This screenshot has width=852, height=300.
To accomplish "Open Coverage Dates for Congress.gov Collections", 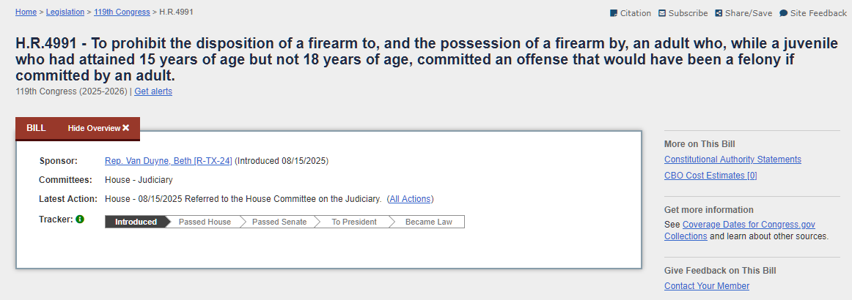I will [740, 230].
